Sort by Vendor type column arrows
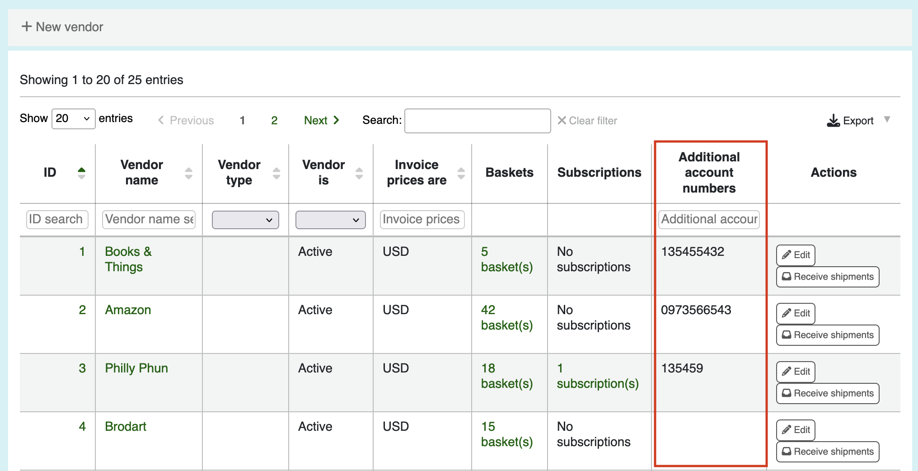The width and height of the screenshot is (918, 471). coord(276,173)
